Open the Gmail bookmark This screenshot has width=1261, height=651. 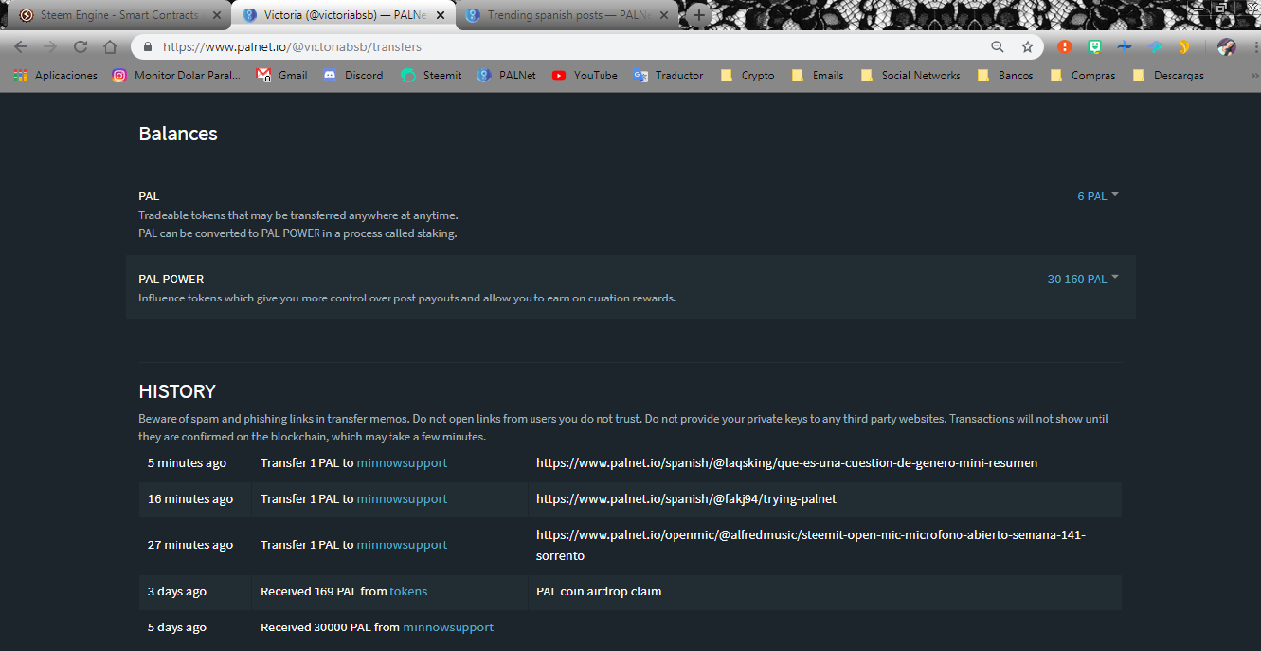(x=281, y=75)
